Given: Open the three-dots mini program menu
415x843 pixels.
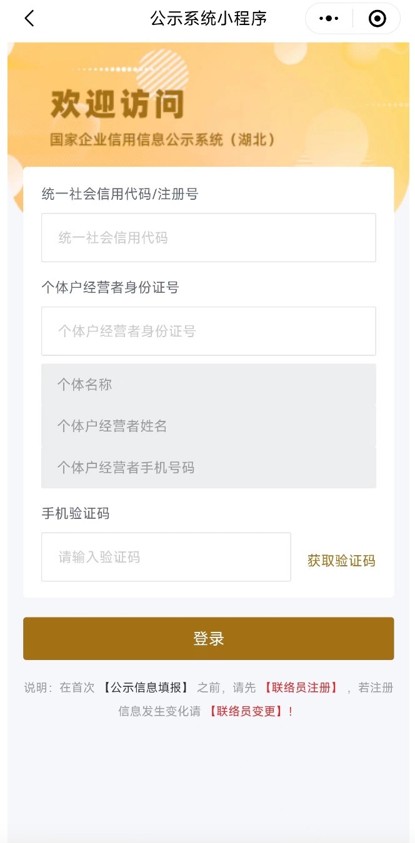Looking at the screenshot, I should 329,19.
